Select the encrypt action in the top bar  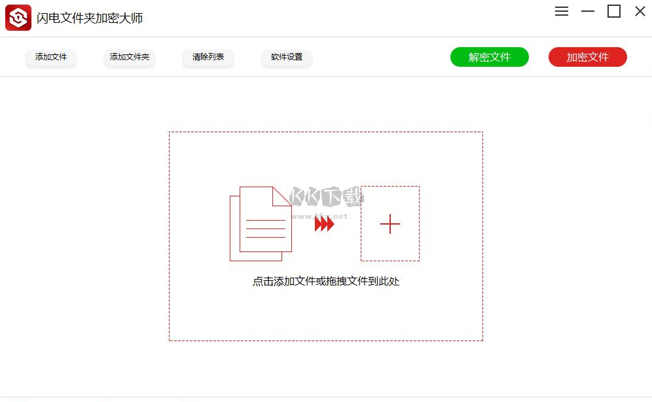(x=587, y=57)
